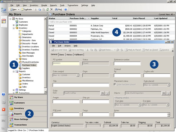Sort by the Status column header
Viewport: 176px width, 132px height.
[59, 18]
